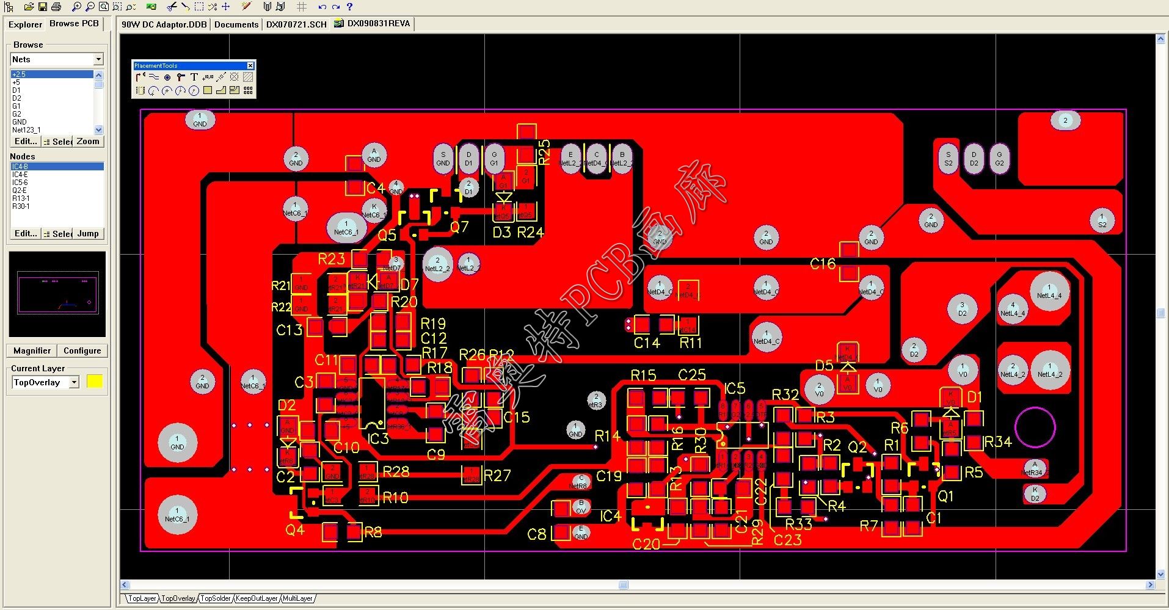
Task: Print the document with the printer icon
Action: (x=56, y=7)
